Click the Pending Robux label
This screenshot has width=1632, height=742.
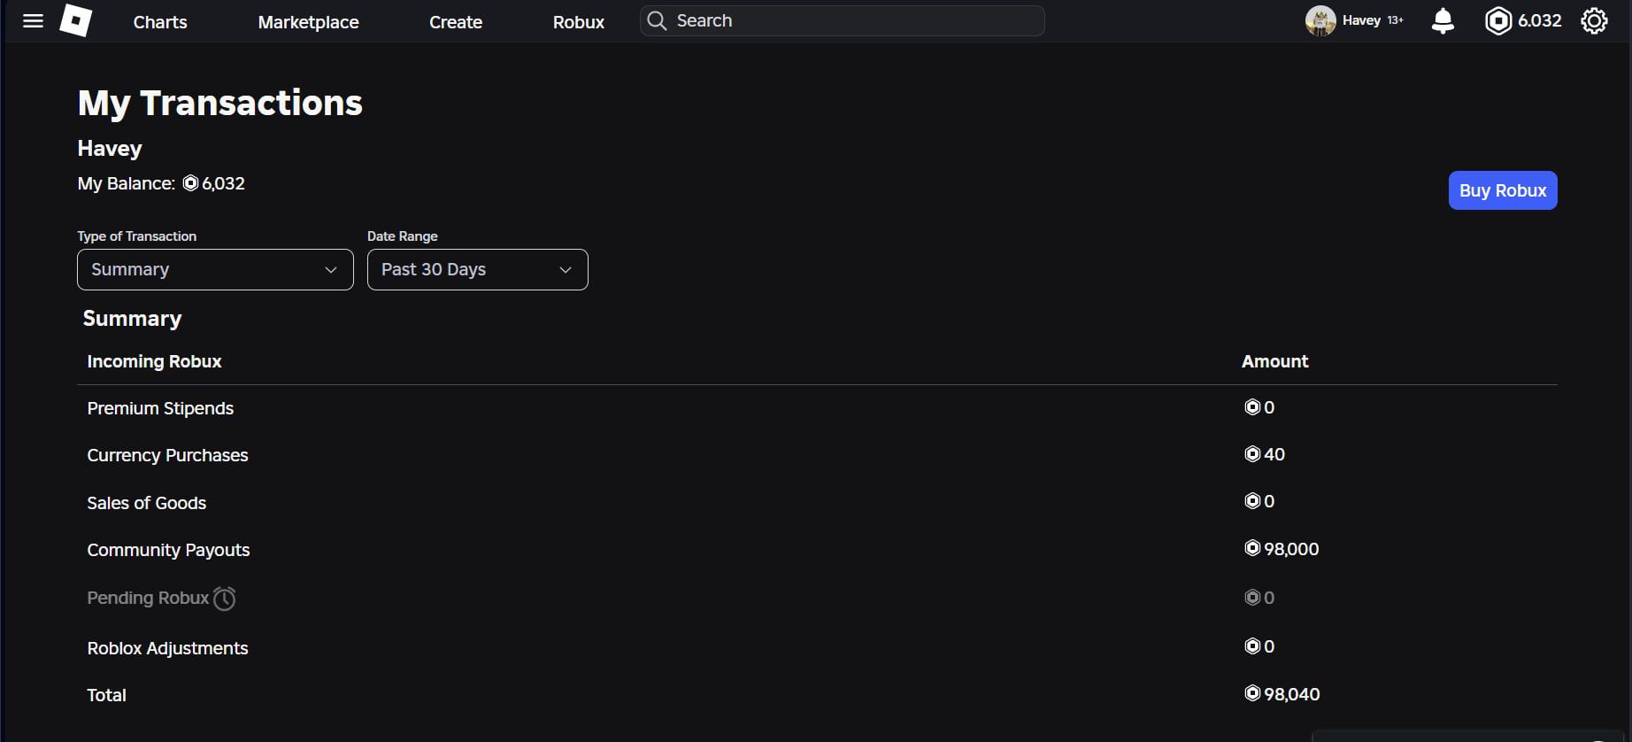(148, 598)
